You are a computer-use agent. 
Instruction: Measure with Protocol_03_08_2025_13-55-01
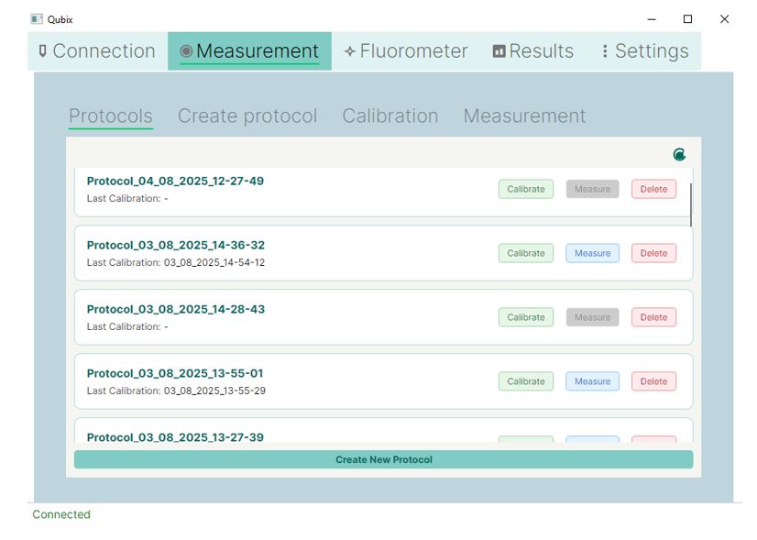point(592,381)
